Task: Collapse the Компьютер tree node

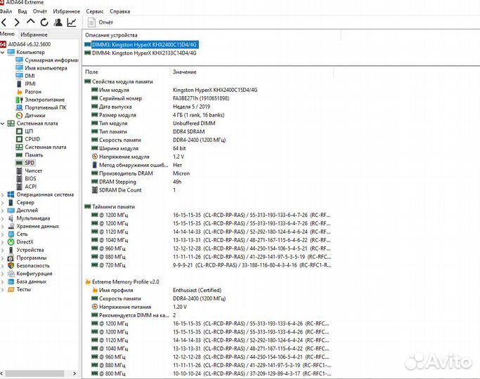Action: [x=2, y=53]
